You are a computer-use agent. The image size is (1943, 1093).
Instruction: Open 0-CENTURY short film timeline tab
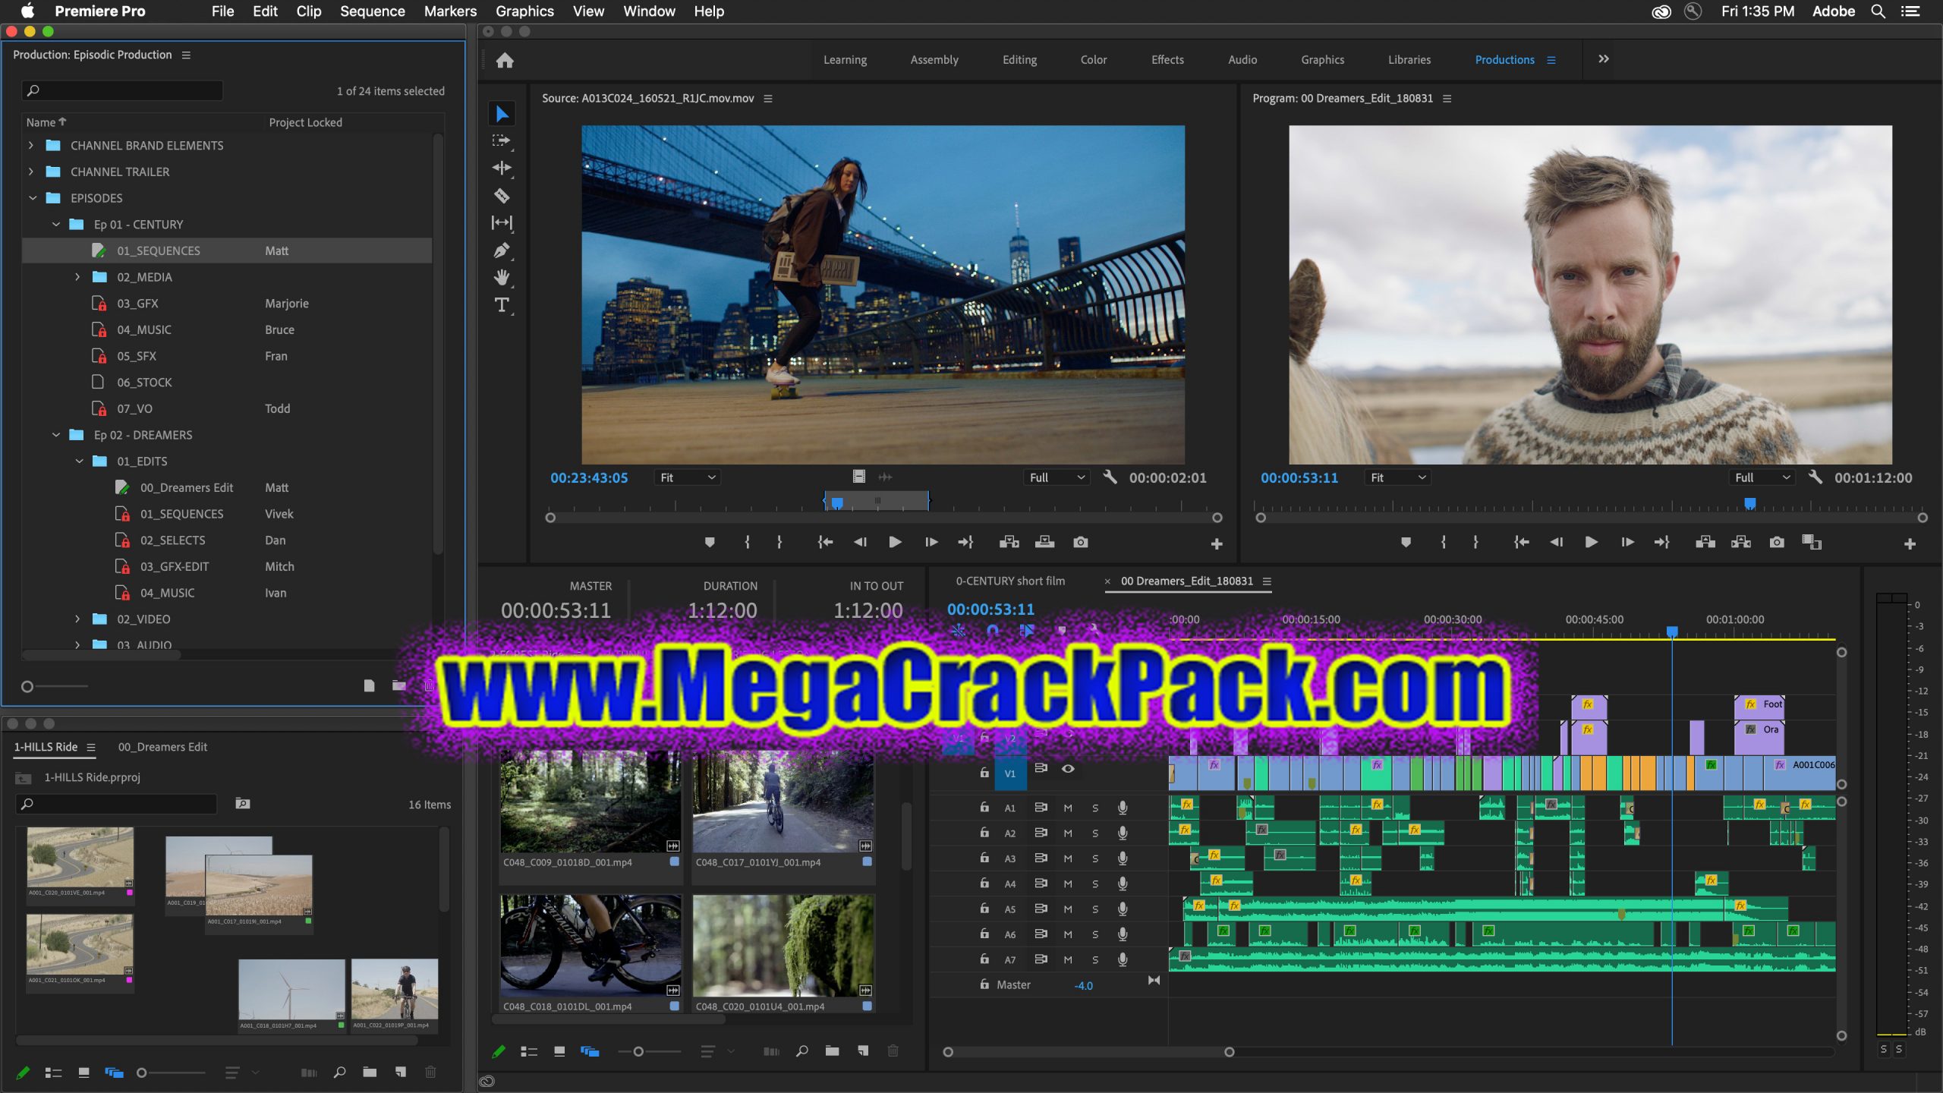[1010, 581]
